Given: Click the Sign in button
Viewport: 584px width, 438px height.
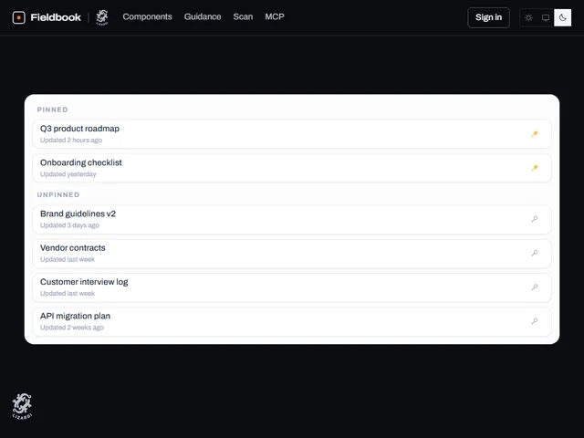Looking at the screenshot, I should tap(488, 17).
